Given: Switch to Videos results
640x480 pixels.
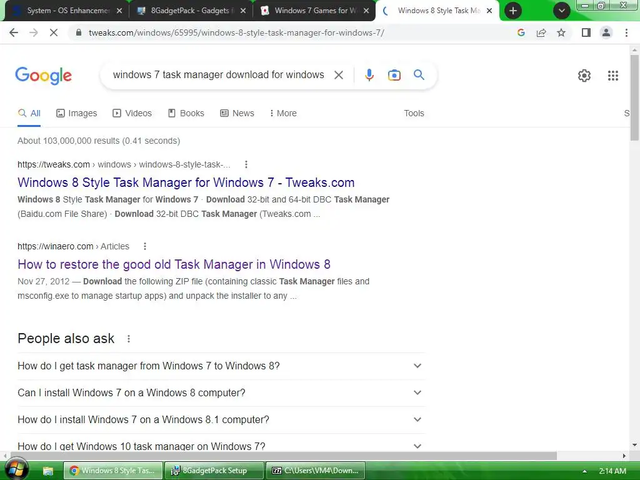Looking at the screenshot, I should pos(132,113).
